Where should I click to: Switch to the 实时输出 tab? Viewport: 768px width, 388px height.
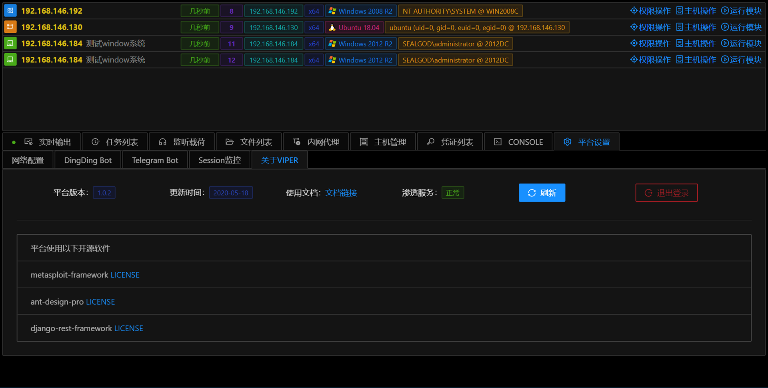coord(42,142)
